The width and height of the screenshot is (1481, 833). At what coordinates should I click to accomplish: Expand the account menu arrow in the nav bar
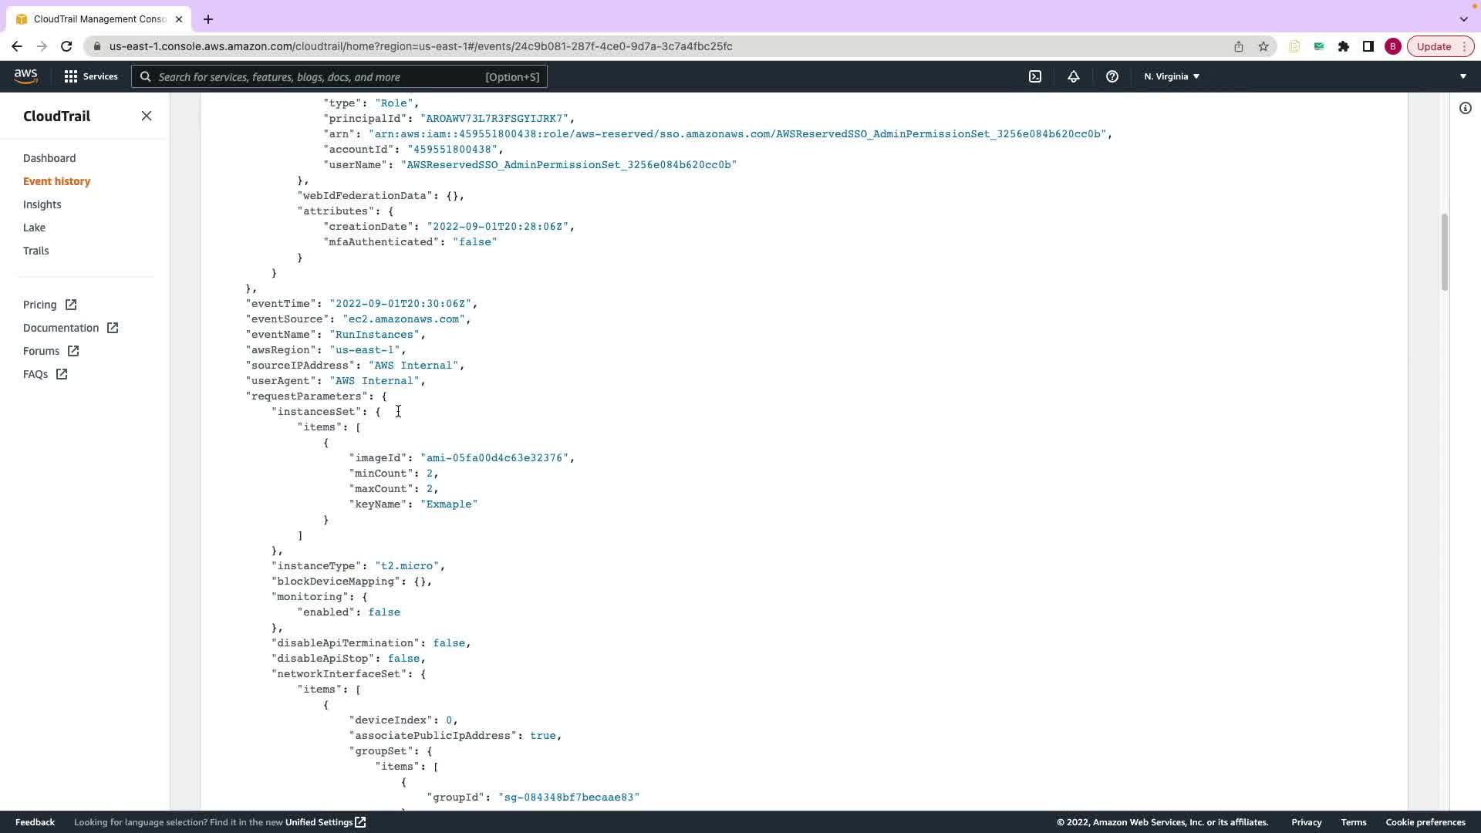point(1462,76)
